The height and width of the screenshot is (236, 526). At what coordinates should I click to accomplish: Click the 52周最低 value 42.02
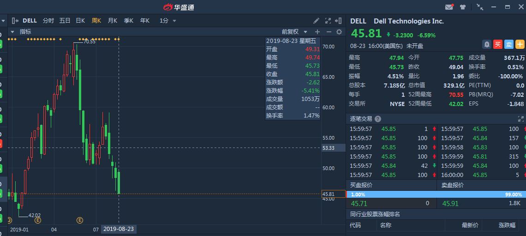(x=456, y=104)
